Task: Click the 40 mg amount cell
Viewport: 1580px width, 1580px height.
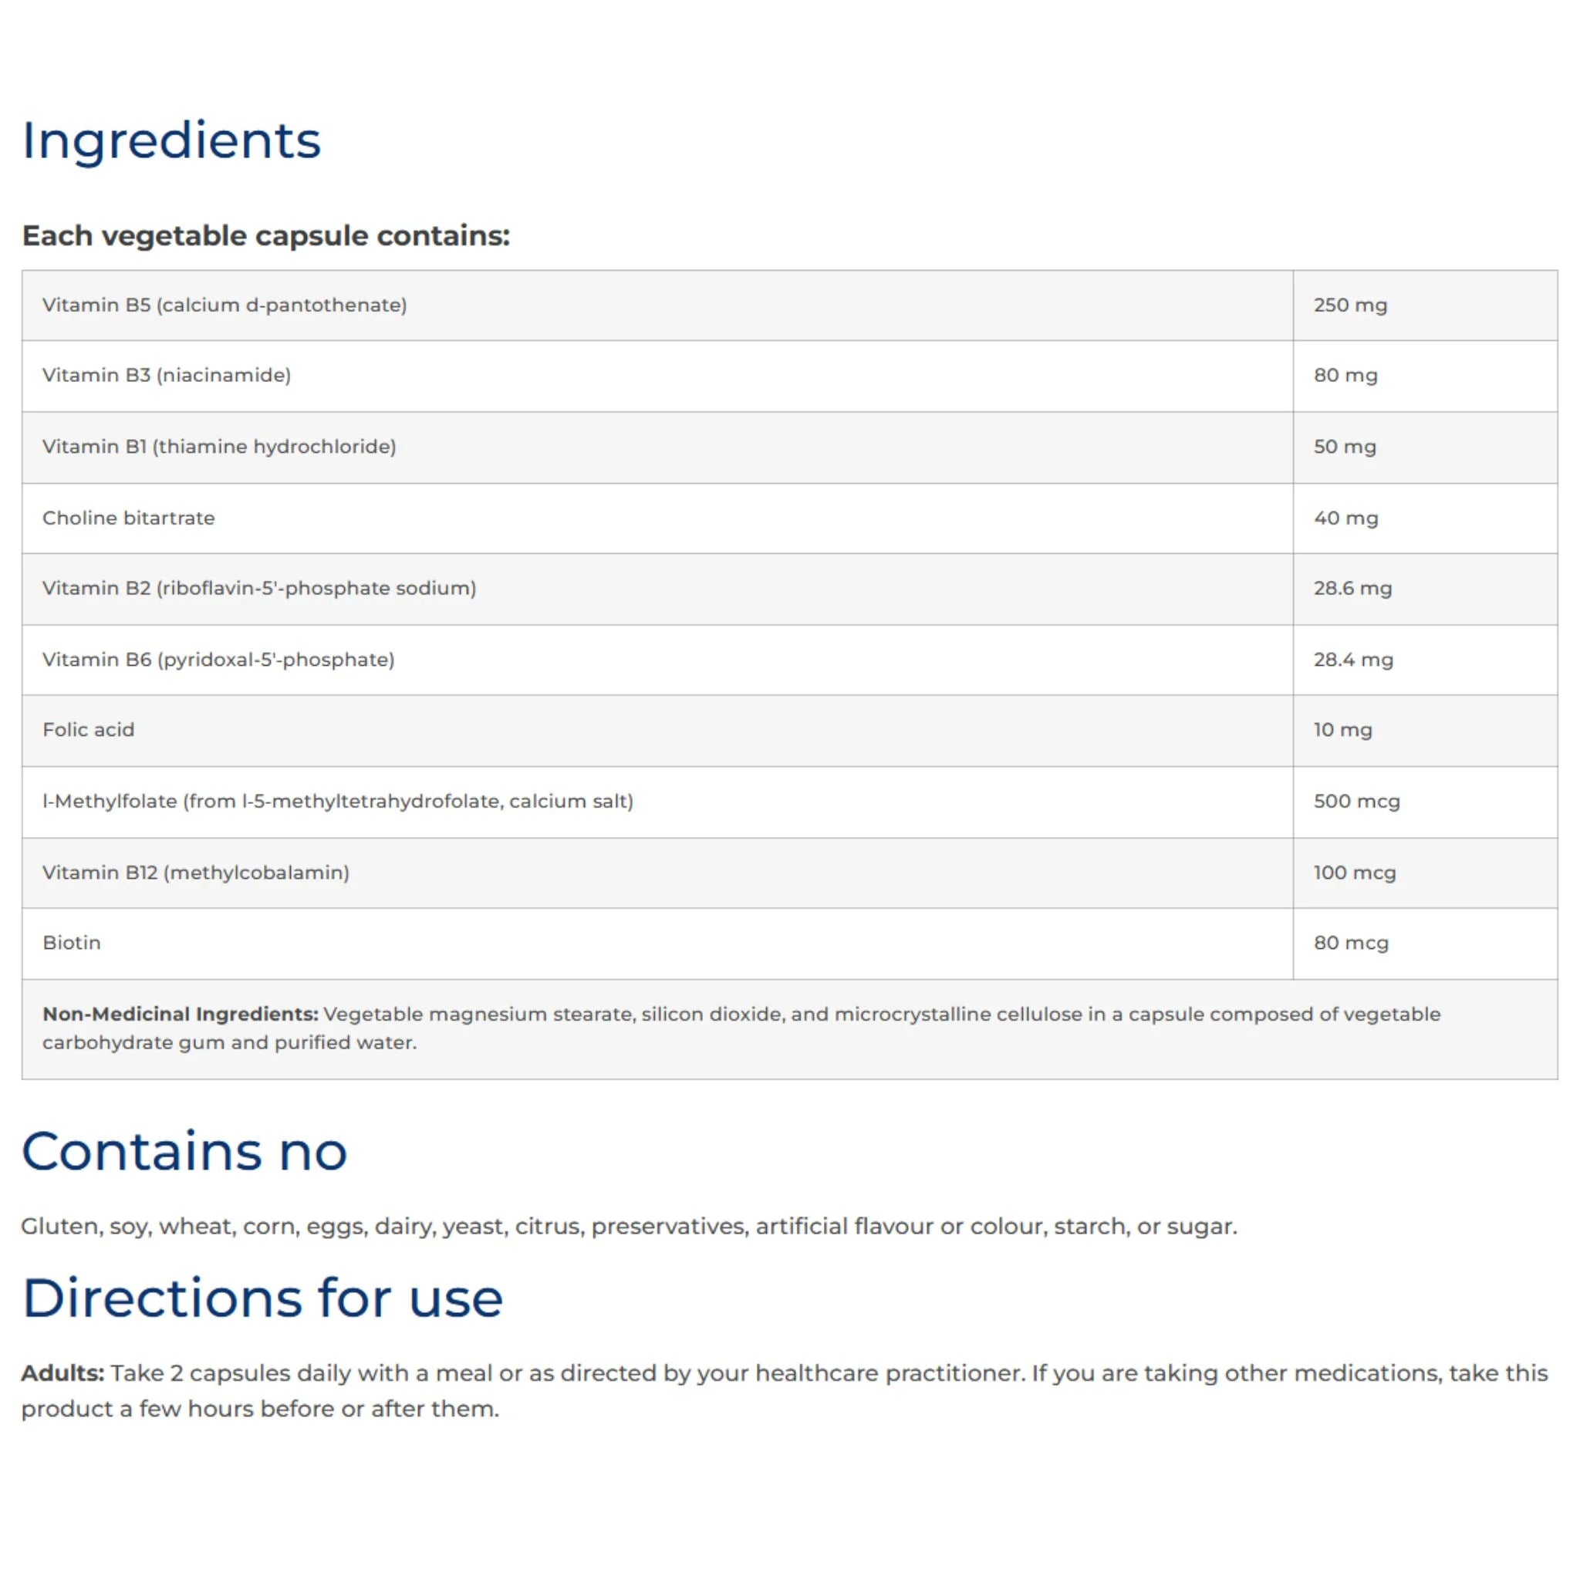Action: click(x=1425, y=518)
